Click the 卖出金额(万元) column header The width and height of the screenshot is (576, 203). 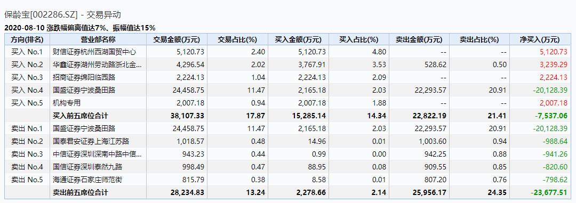pos(419,39)
